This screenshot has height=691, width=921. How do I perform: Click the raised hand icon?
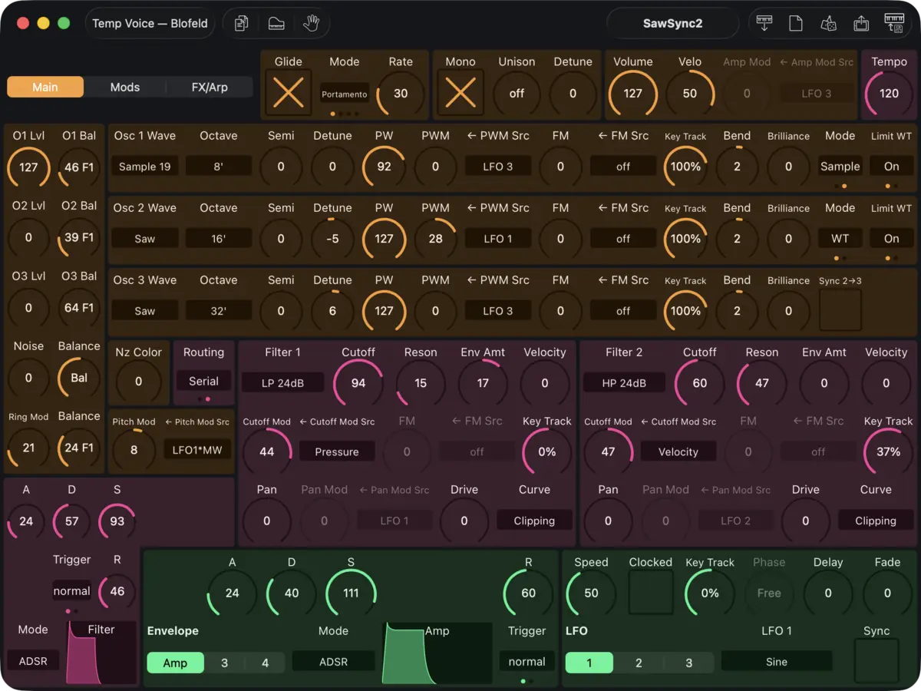(x=311, y=24)
